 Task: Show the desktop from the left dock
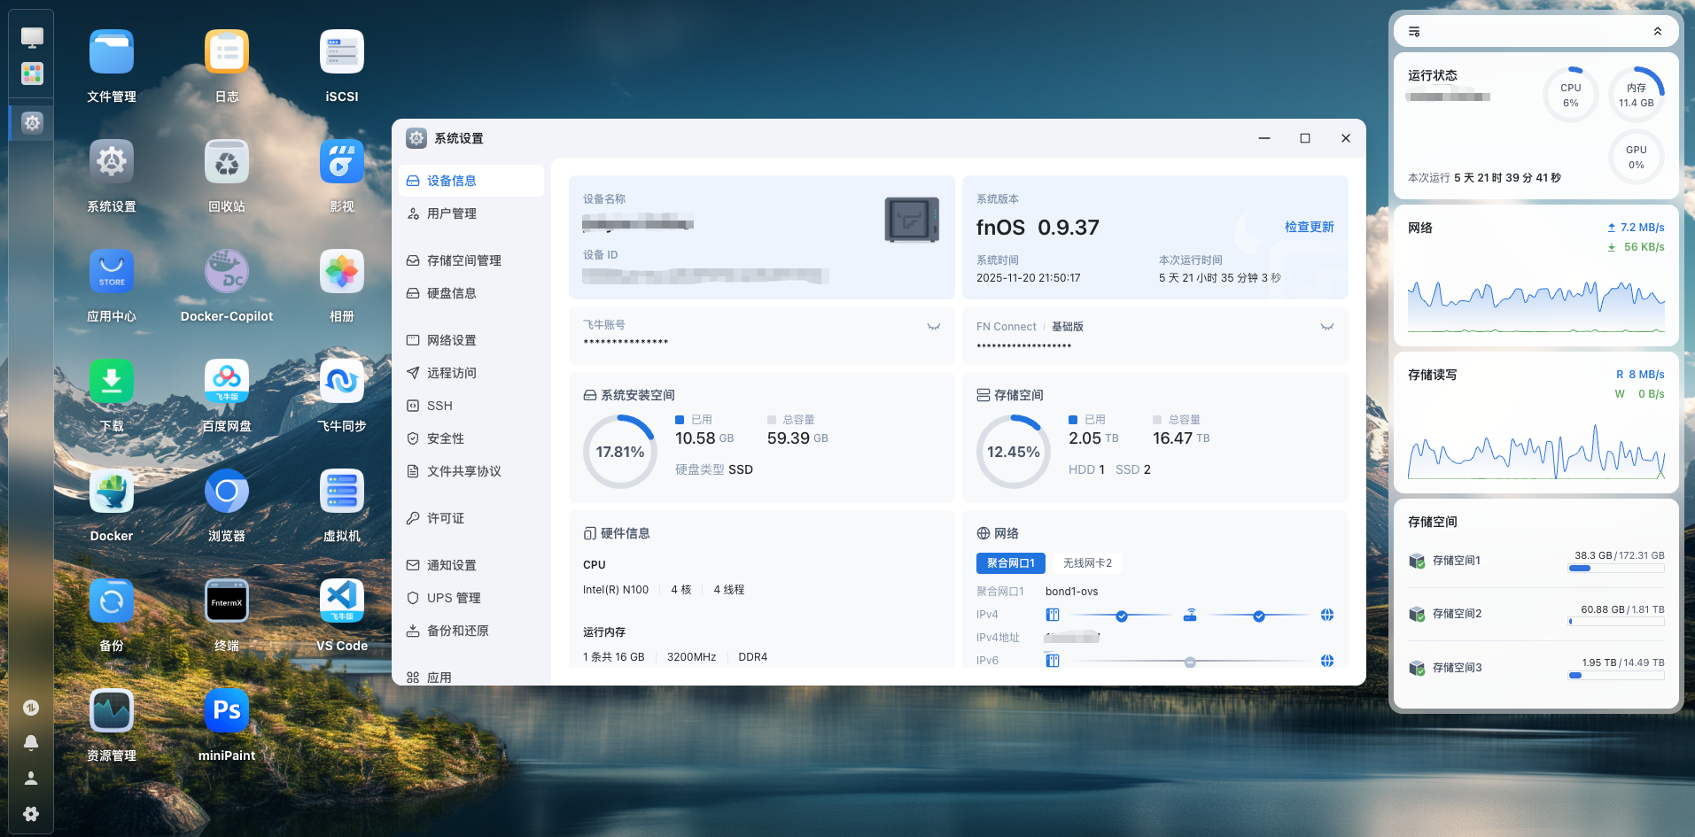32,37
